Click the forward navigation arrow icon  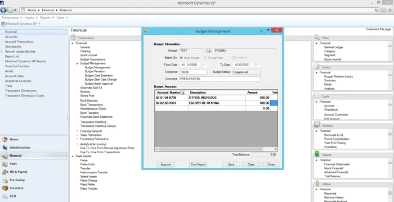pos(10,10)
